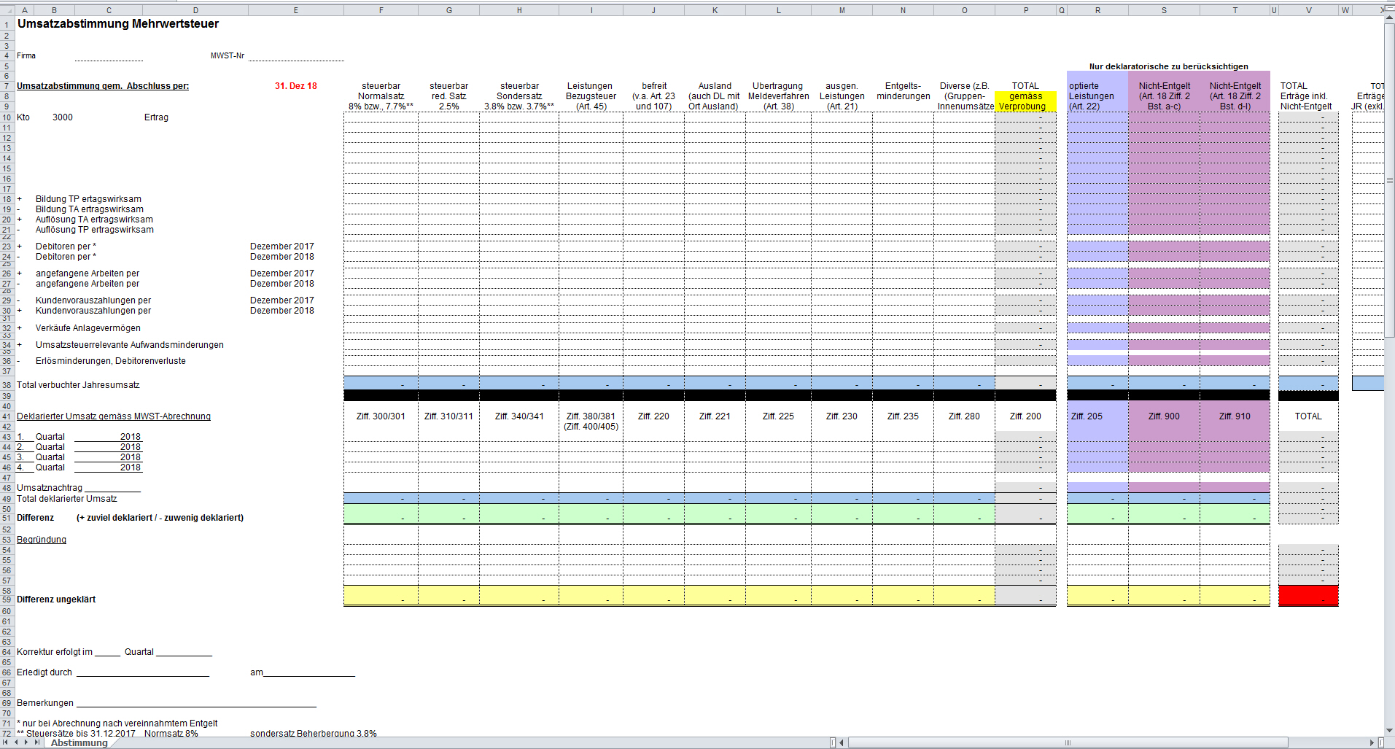Image resolution: width=1395 pixels, height=749 pixels.
Task: Select the 'Begründung' underlined label
Action: 42,540
